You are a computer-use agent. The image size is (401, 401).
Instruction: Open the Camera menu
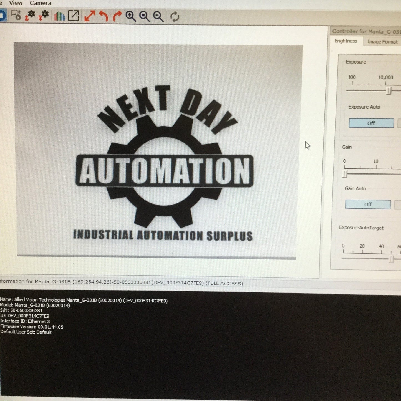coord(41,3)
